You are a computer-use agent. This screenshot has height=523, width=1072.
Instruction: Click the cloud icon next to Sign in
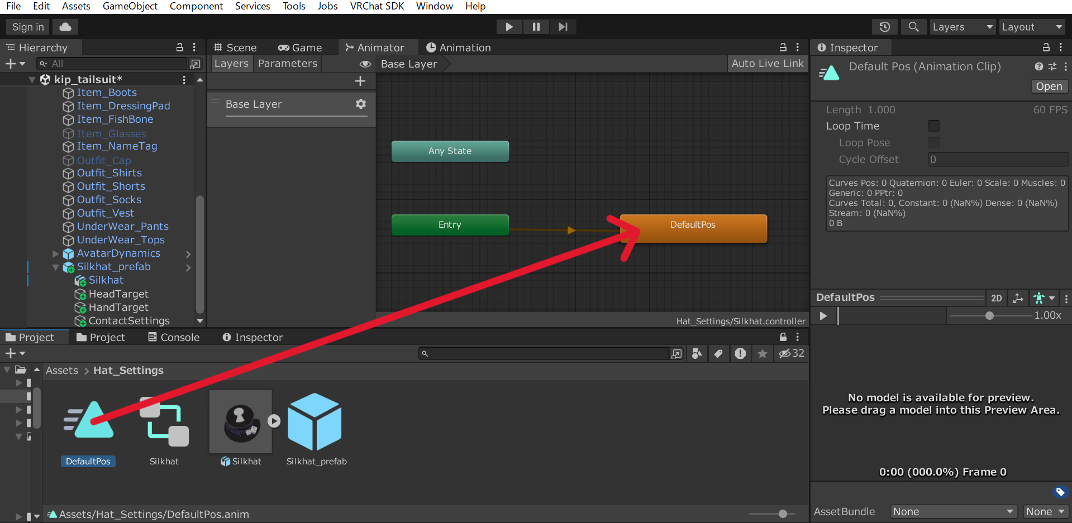65,26
